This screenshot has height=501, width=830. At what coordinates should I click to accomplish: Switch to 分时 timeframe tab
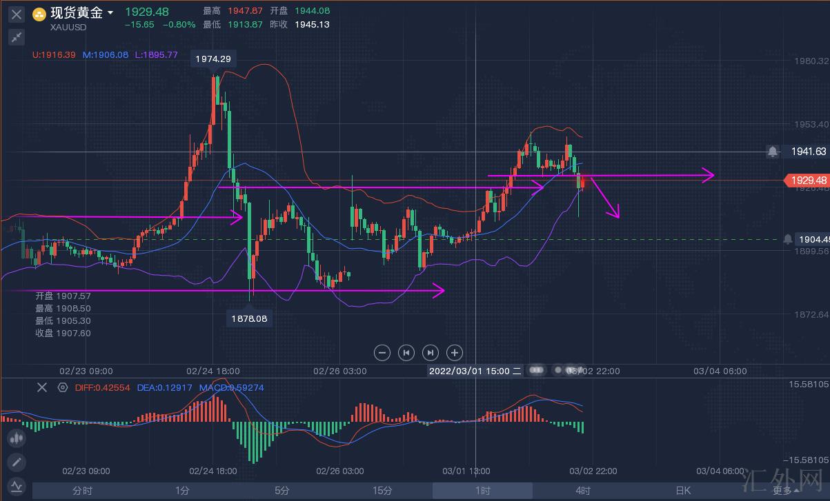(82, 491)
